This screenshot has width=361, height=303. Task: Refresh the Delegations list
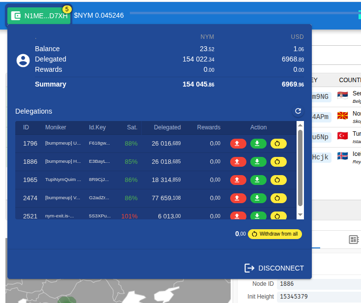click(298, 111)
